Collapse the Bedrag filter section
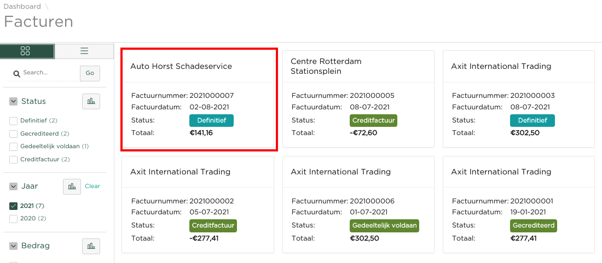Screen dimensions: 602x263 tap(13, 246)
